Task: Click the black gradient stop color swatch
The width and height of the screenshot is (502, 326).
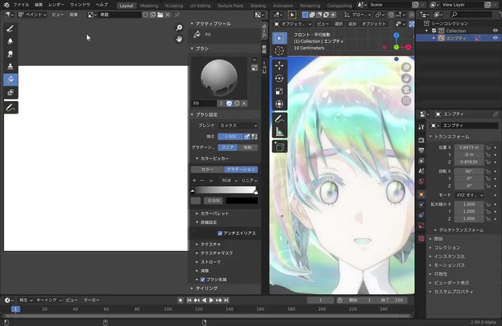Action: pos(241,201)
